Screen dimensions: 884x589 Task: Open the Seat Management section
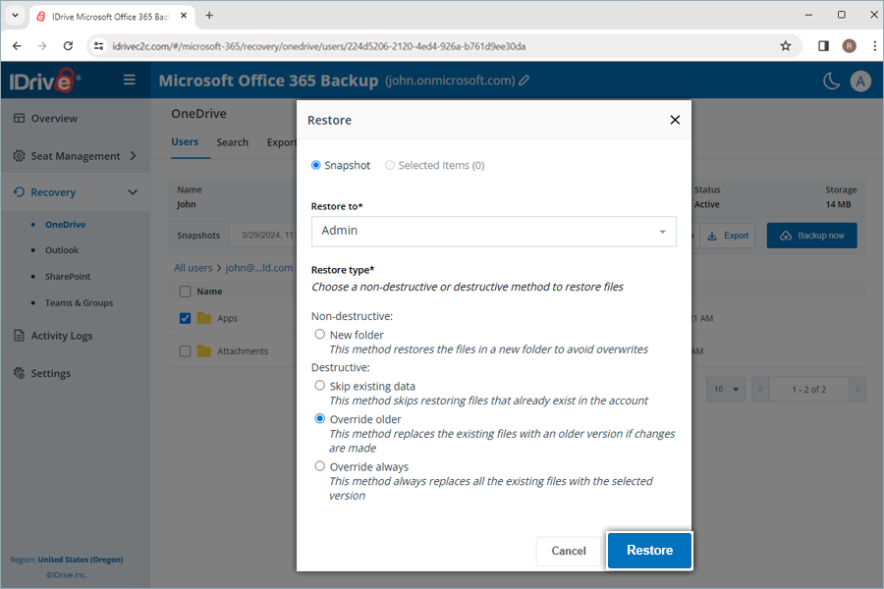(69, 155)
